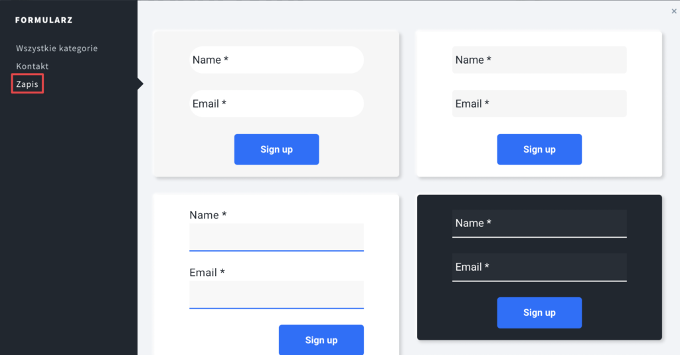Click Name input in underlined-label template

(277, 237)
